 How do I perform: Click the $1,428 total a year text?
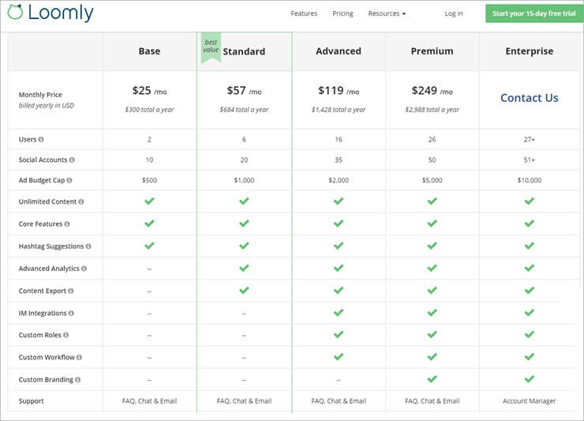[x=339, y=110]
